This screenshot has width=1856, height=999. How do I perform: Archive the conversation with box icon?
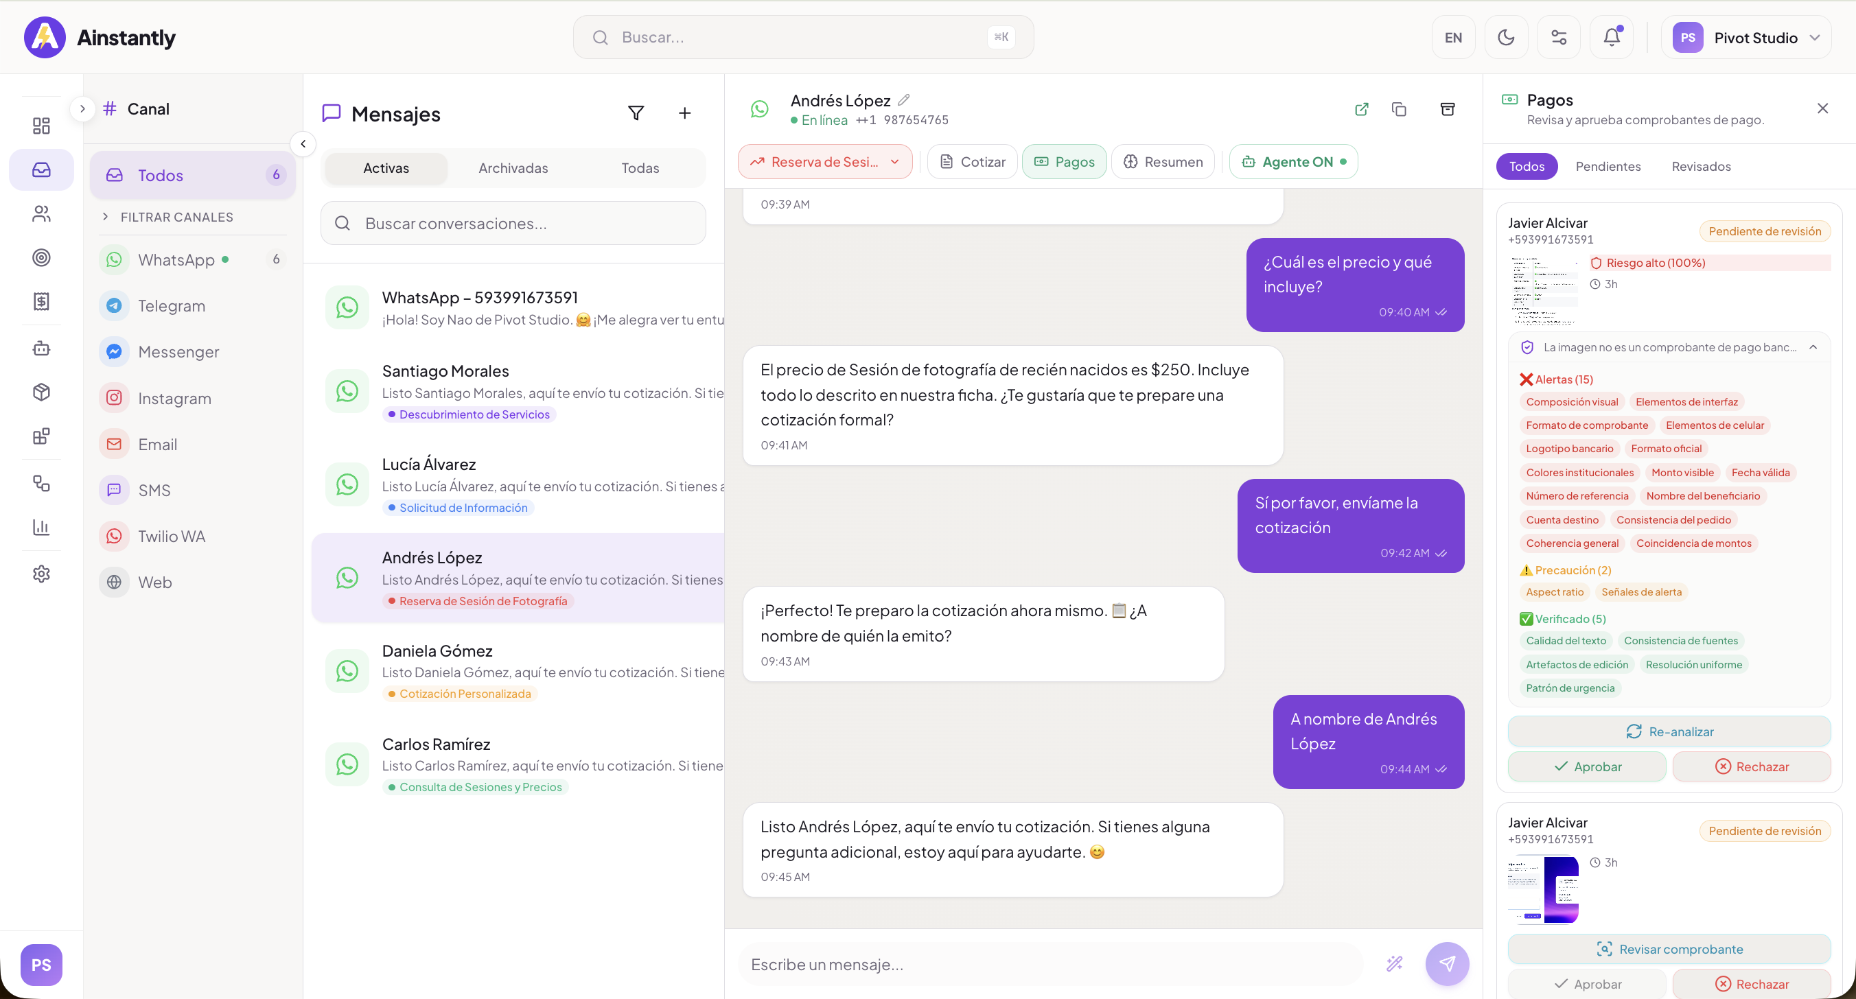[x=1447, y=110]
